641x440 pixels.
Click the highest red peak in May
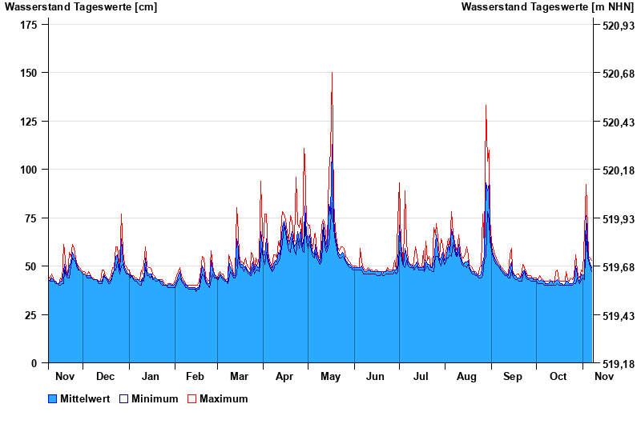[332, 74]
